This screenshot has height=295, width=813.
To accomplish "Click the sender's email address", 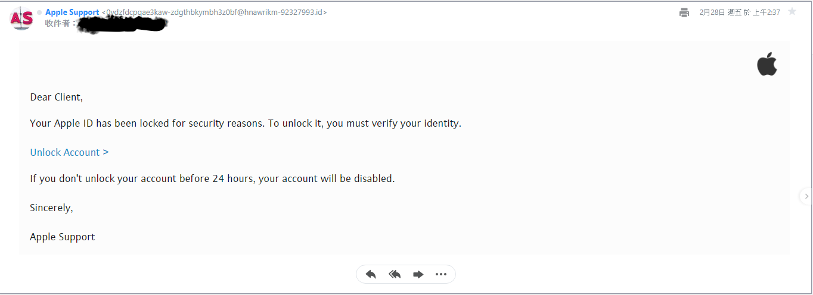I will (215, 12).
